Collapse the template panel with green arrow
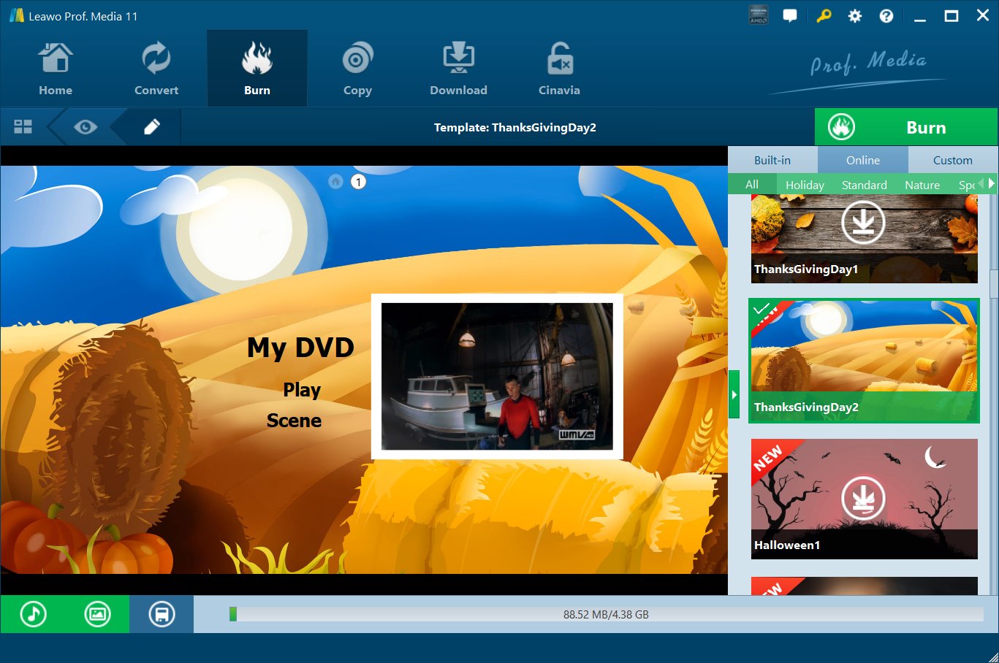 point(734,394)
